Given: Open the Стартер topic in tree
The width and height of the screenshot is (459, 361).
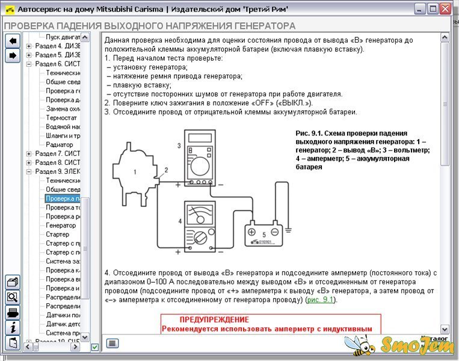Looking at the screenshot, I should pos(57,235).
